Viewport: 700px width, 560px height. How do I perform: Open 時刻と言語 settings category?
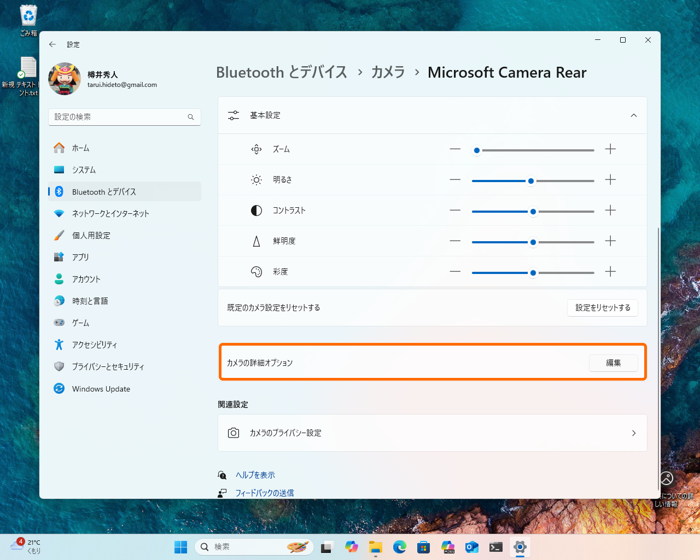point(125,301)
